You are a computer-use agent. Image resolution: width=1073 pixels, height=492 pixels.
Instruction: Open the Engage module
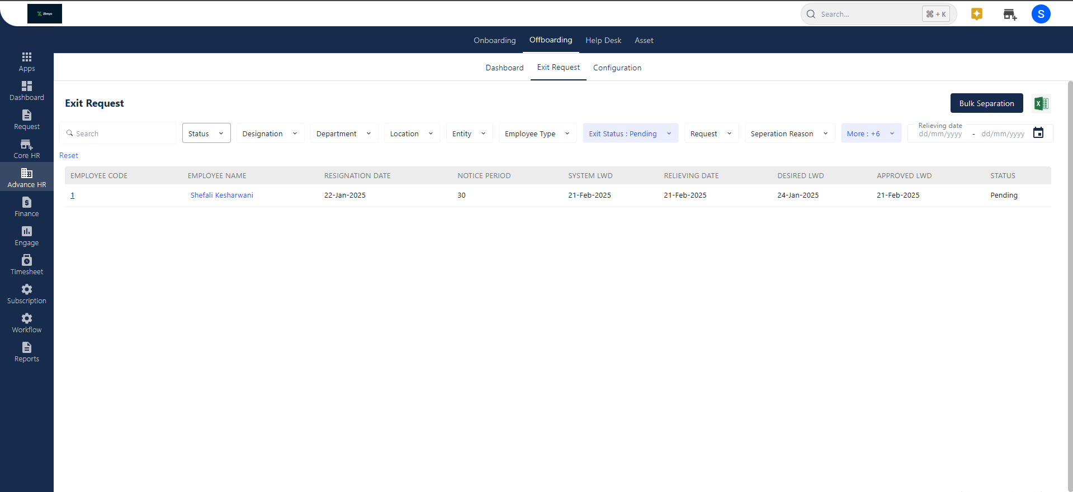pyautogui.click(x=27, y=236)
